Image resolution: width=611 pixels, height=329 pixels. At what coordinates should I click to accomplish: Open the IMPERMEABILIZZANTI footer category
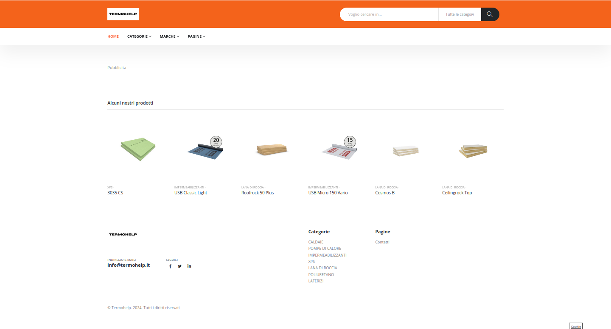(328, 255)
